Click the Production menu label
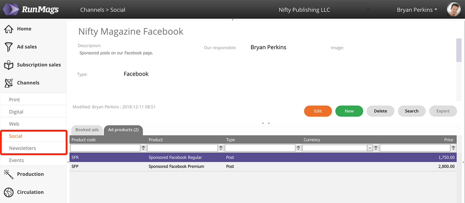465x203 pixels. pos(30,174)
